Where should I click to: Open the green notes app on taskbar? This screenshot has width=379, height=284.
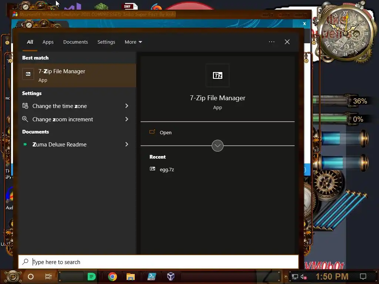click(91, 277)
